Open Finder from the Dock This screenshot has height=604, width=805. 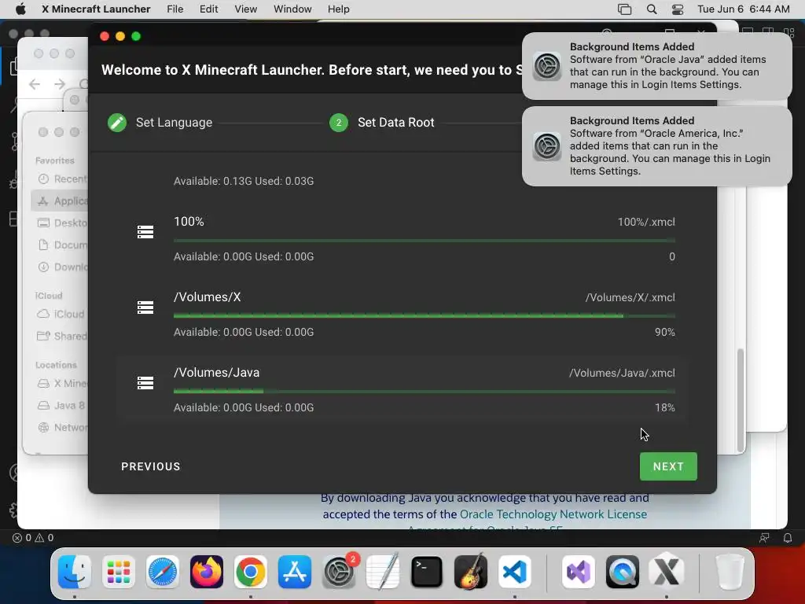click(75, 572)
